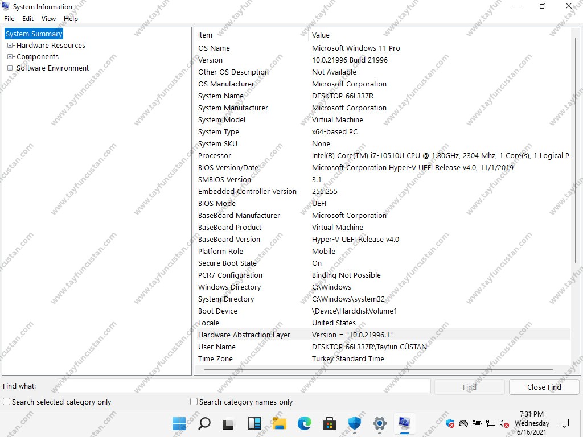Click the Close Find button
583x437 pixels.
544,387
